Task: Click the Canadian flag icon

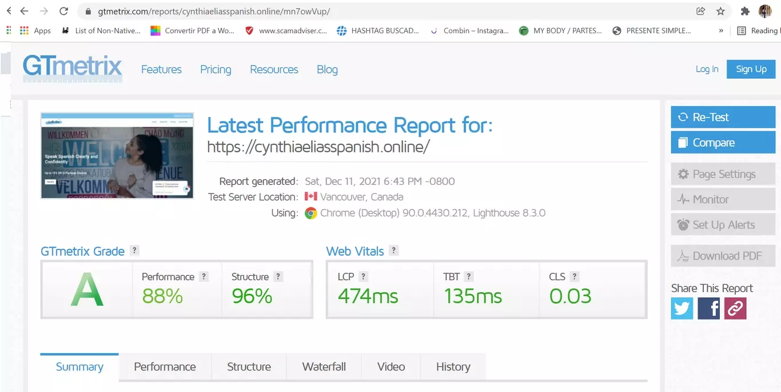Action: click(310, 197)
